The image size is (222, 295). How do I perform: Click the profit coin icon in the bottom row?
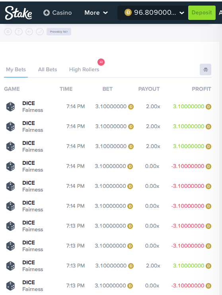[208, 286]
